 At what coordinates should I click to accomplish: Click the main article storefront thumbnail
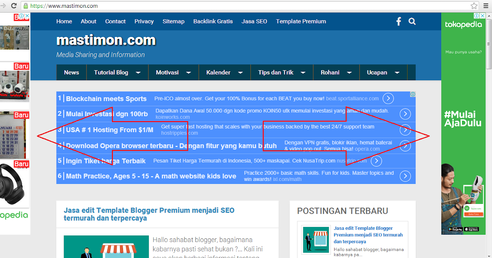[106, 247]
